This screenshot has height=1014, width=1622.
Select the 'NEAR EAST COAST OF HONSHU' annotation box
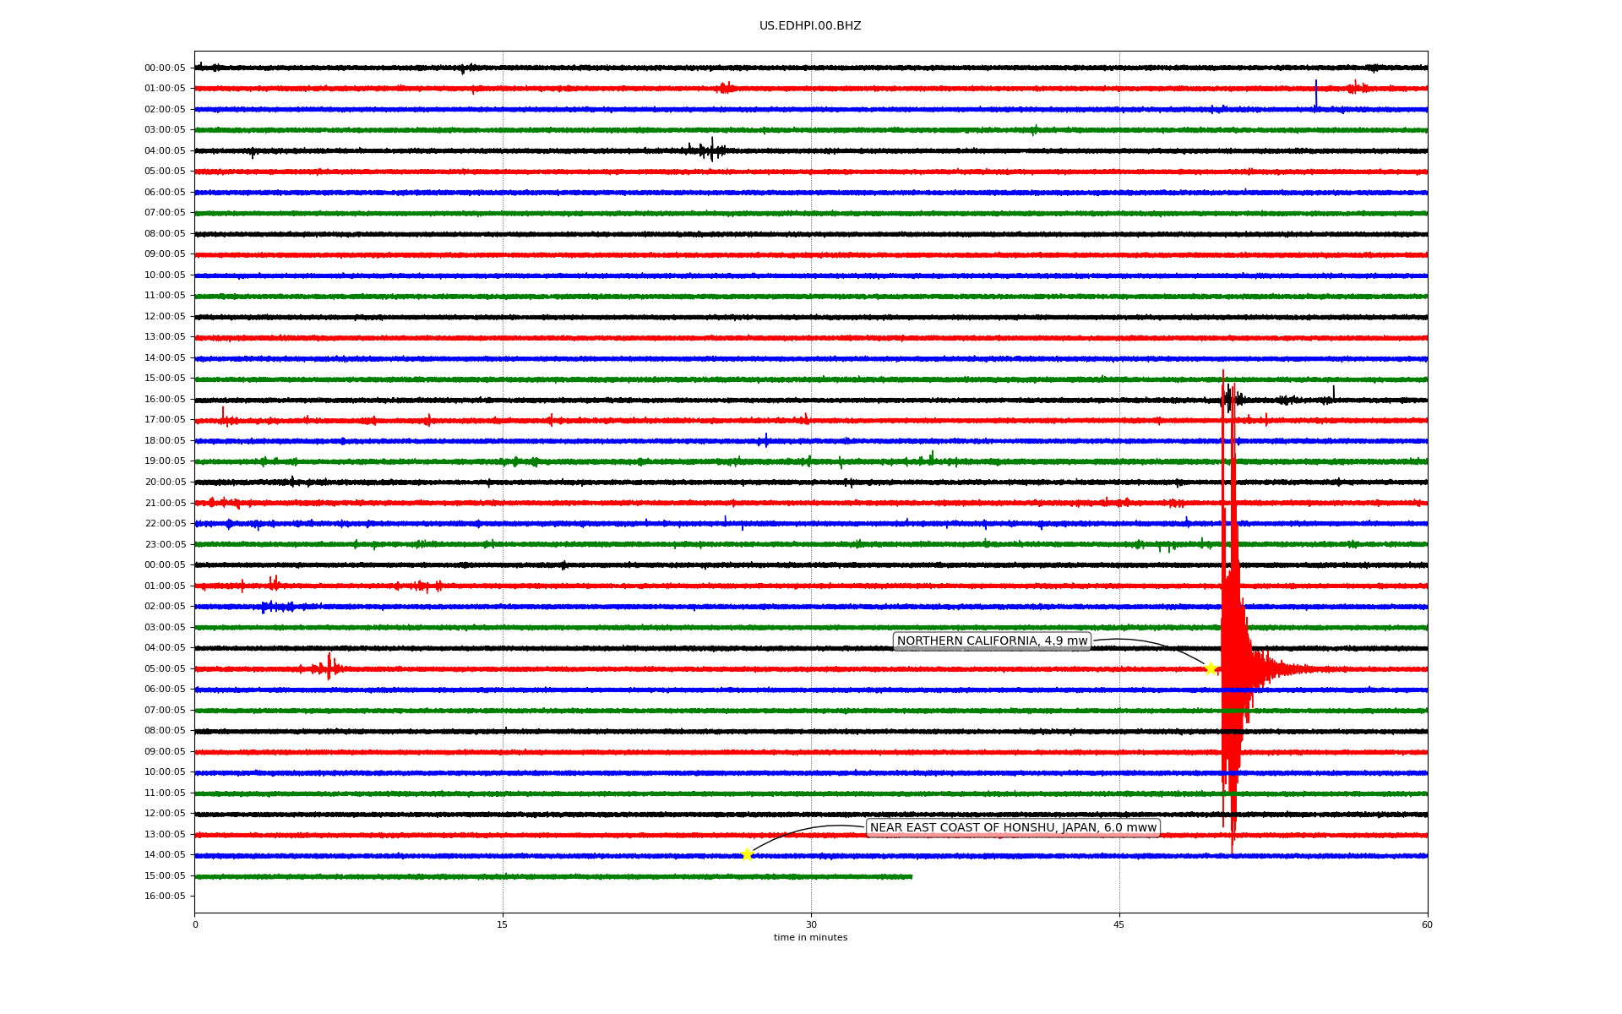[x=1013, y=827]
